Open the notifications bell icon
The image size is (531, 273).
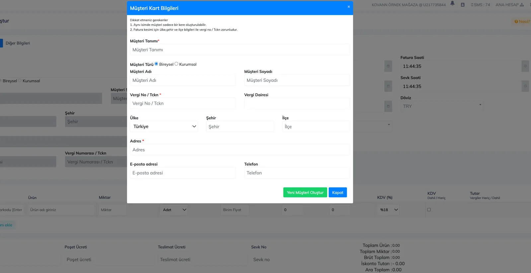pyautogui.click(x=452, y=4)
